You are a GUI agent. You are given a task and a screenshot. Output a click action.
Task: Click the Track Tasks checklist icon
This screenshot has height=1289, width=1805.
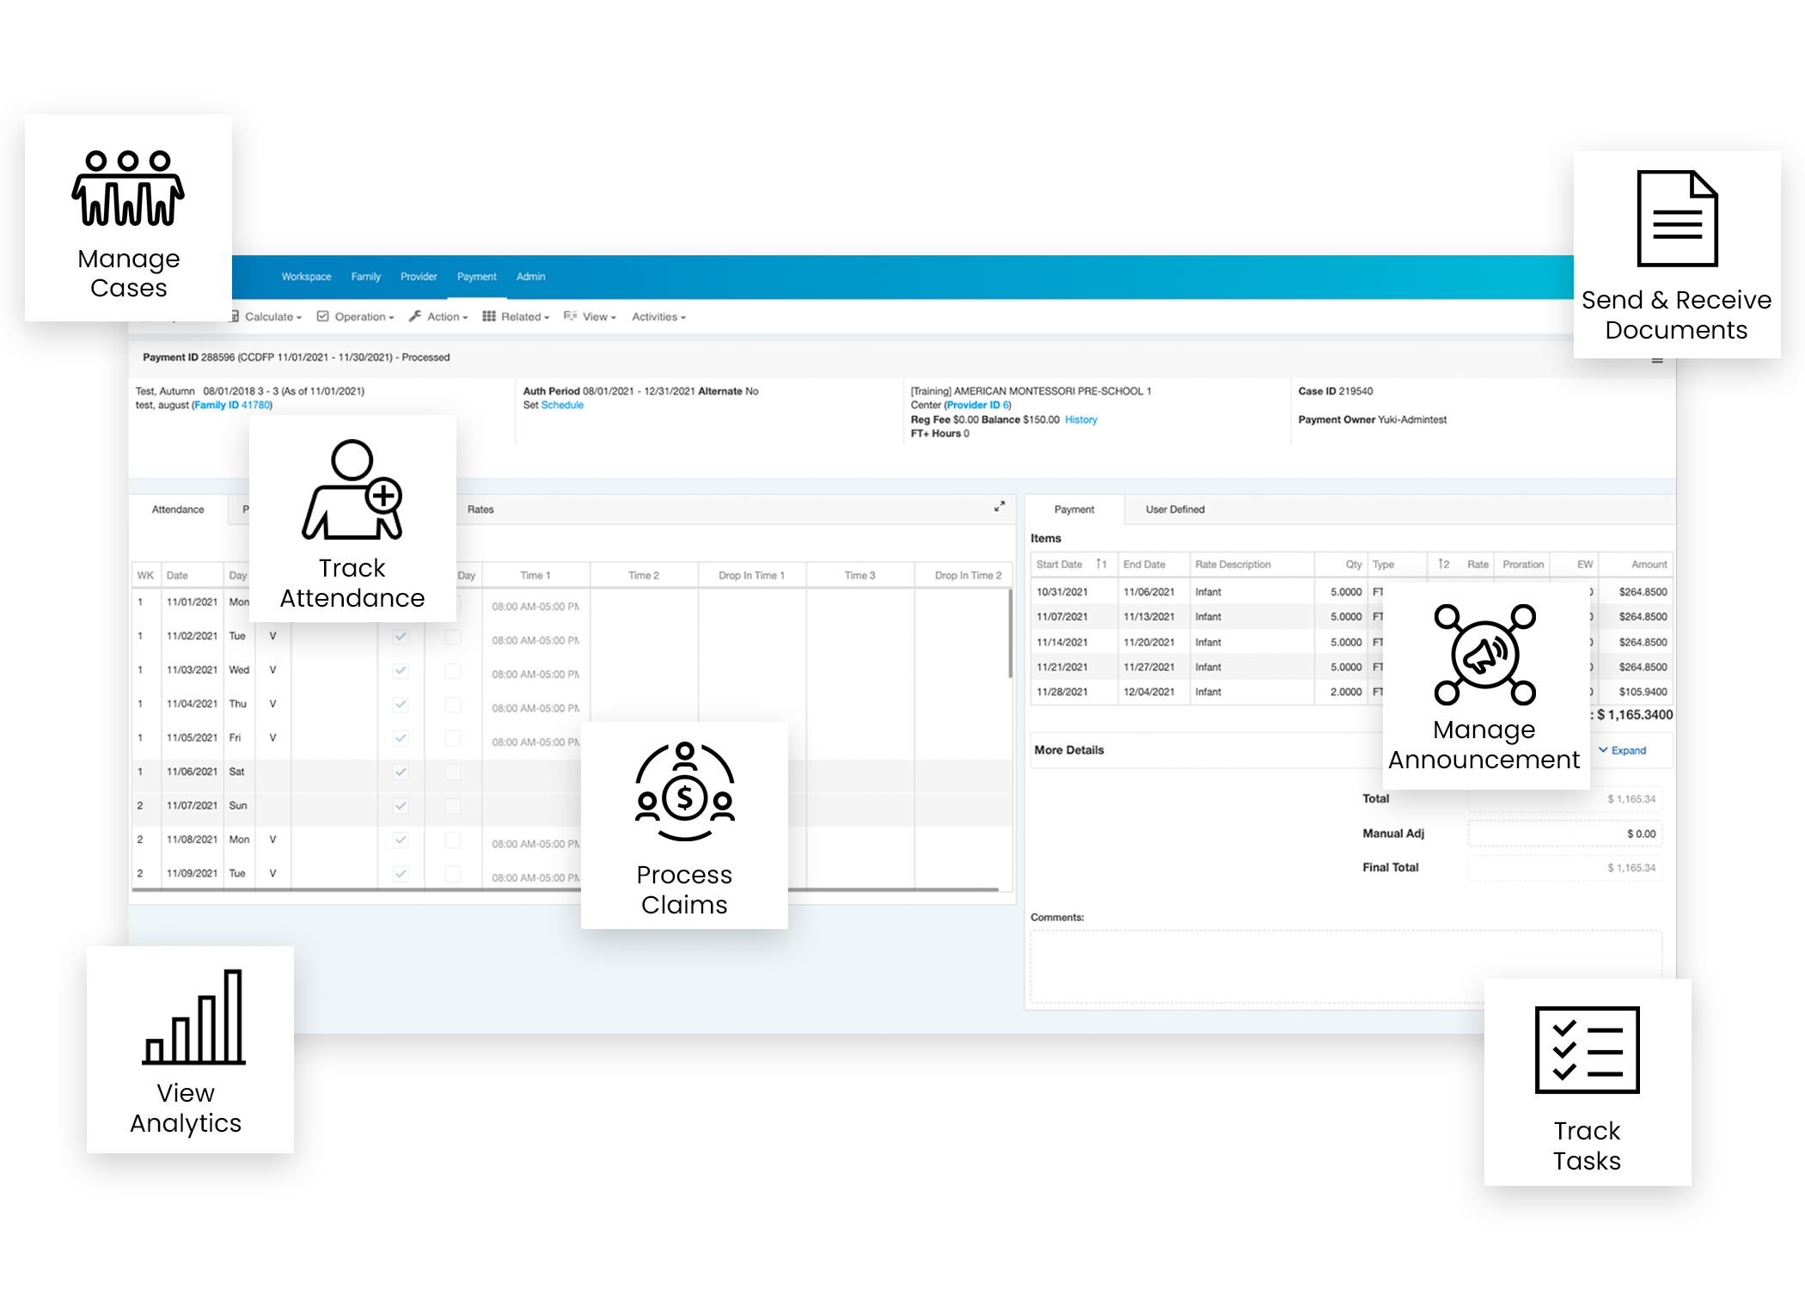coord(1587,1049)
